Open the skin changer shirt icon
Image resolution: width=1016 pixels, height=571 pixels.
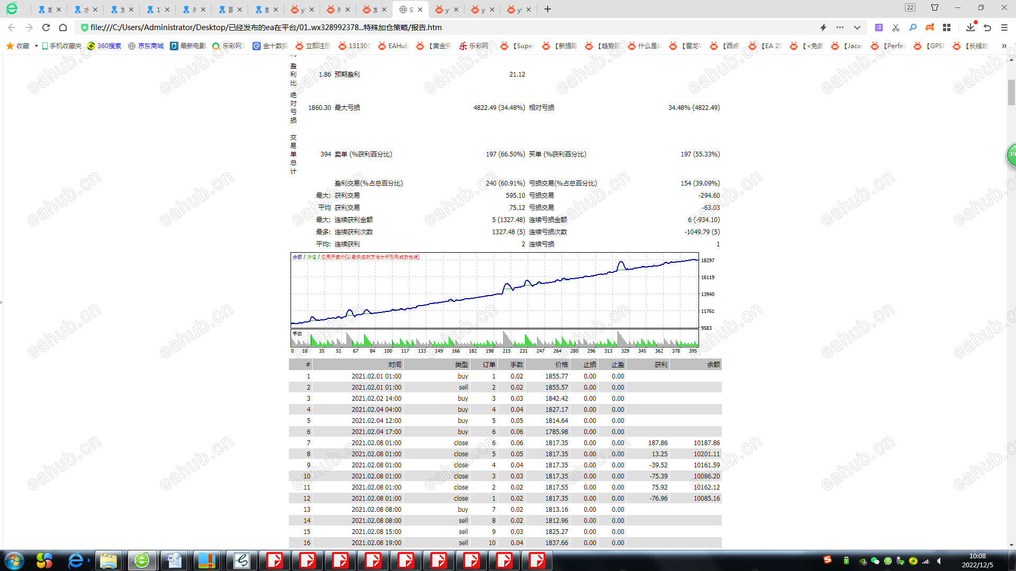click(x=935, y=7)
